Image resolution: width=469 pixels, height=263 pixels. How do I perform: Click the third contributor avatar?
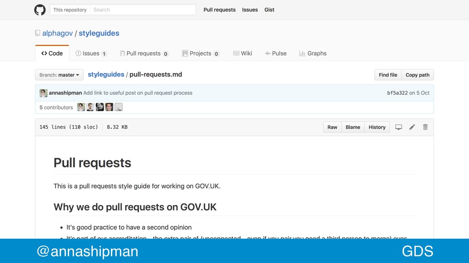(99, 107)
